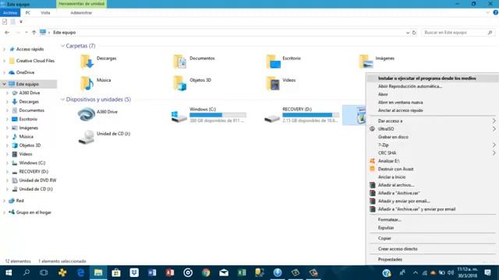Click the Windows (C:) usage bar
499x280 pixels.
pos(218,115)
